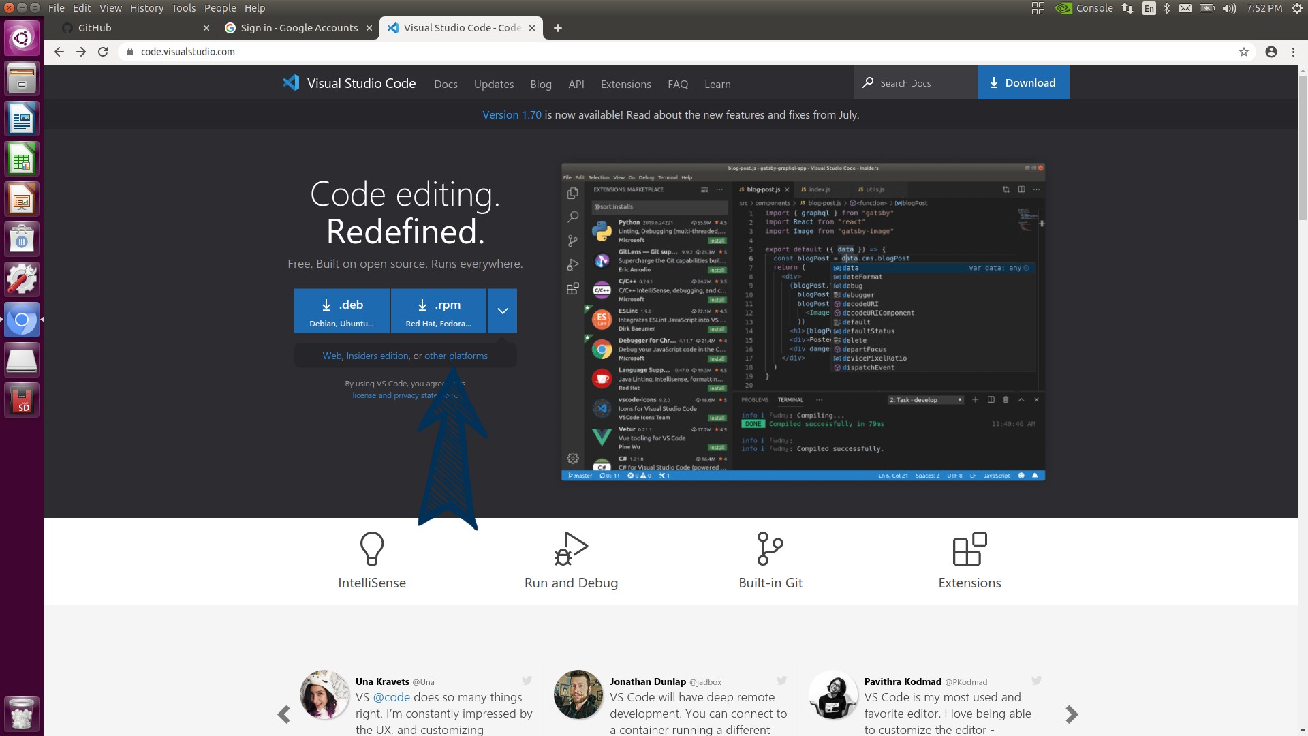Click the Run and Debug icon
Viewport: 1308px width, 736px height.
click(x=570, y=549)
